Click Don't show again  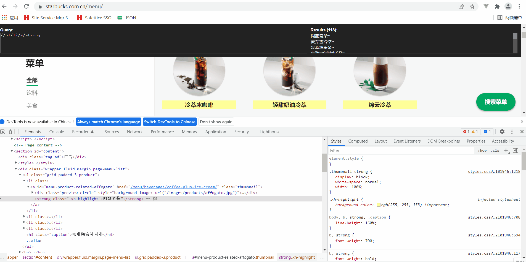pos(216,122)
